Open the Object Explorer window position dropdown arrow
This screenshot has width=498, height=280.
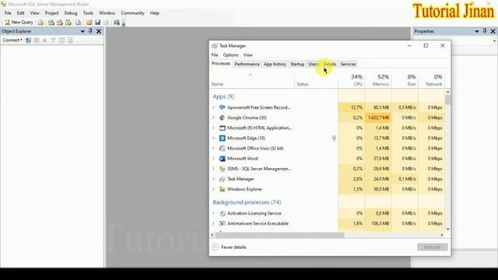(82, 31)
